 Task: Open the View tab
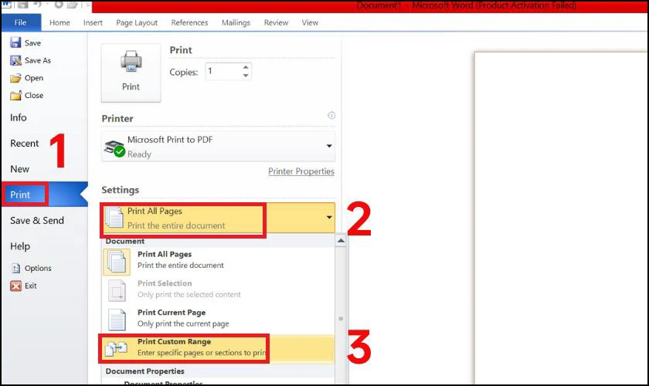[x=310, y=22]
